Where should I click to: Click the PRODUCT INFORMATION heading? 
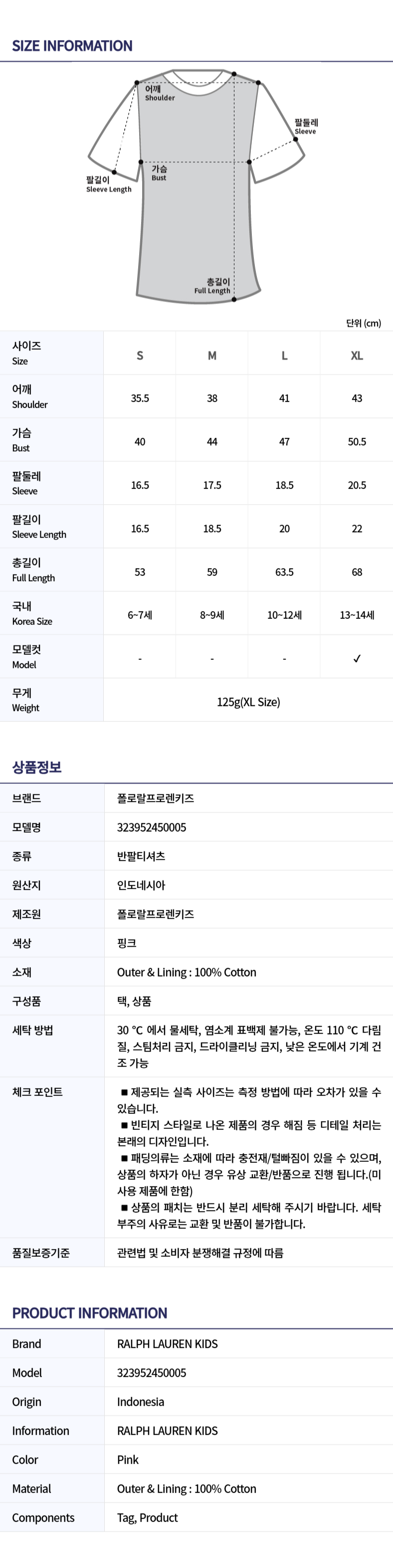click(x=90, y=1313)
